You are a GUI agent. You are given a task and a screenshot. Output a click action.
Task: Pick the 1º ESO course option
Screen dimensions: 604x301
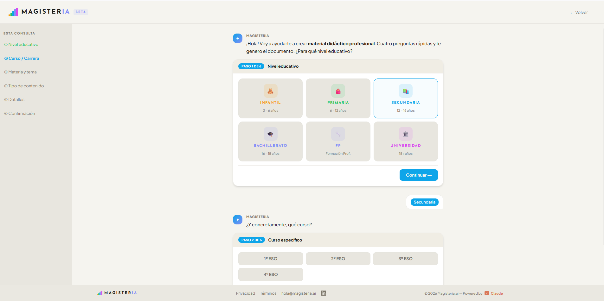[x=271, y=259]
